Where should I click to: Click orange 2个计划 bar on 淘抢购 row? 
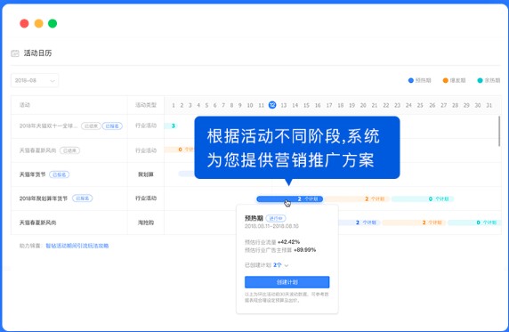click(414, 223)
